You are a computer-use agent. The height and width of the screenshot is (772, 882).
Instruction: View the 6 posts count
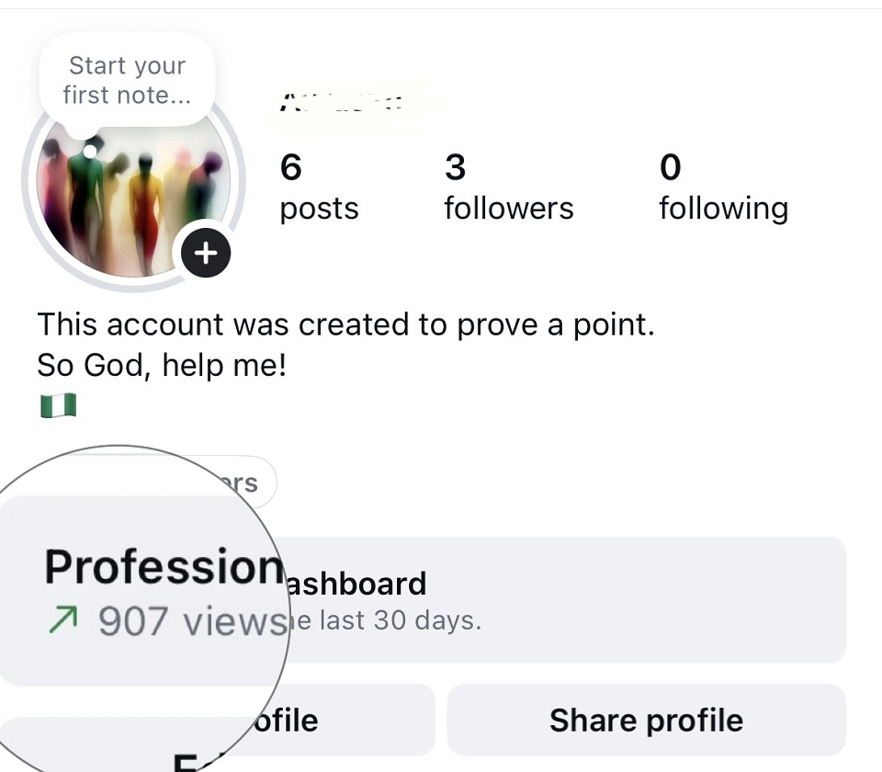click(x=319, y=187)
